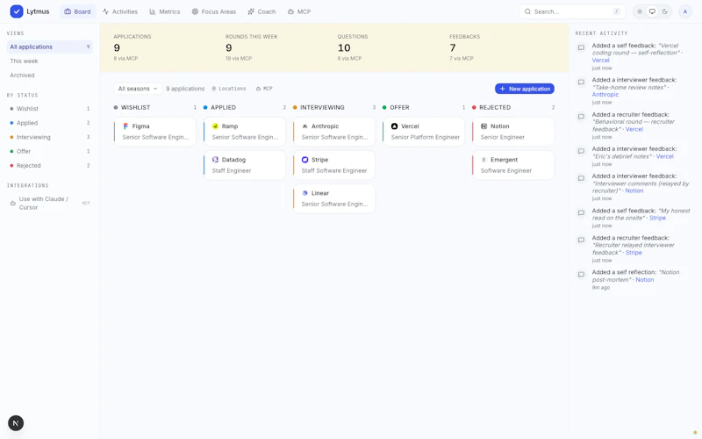Filter by Offer status
702x439 pixels.
50,151
